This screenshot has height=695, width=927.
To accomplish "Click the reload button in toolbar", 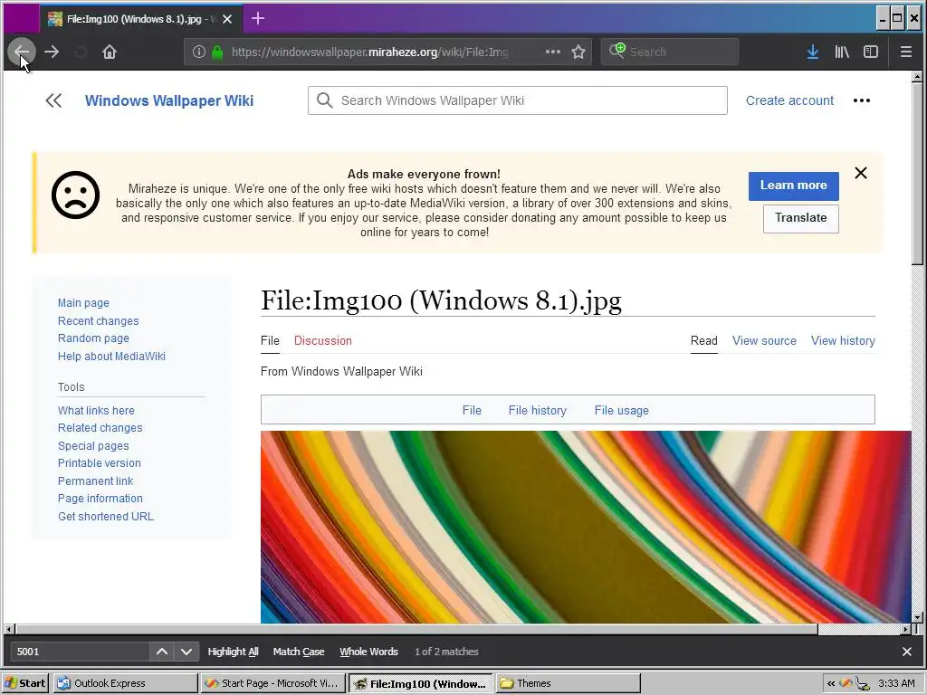I will pyautogui.click(x=81, y=52).
